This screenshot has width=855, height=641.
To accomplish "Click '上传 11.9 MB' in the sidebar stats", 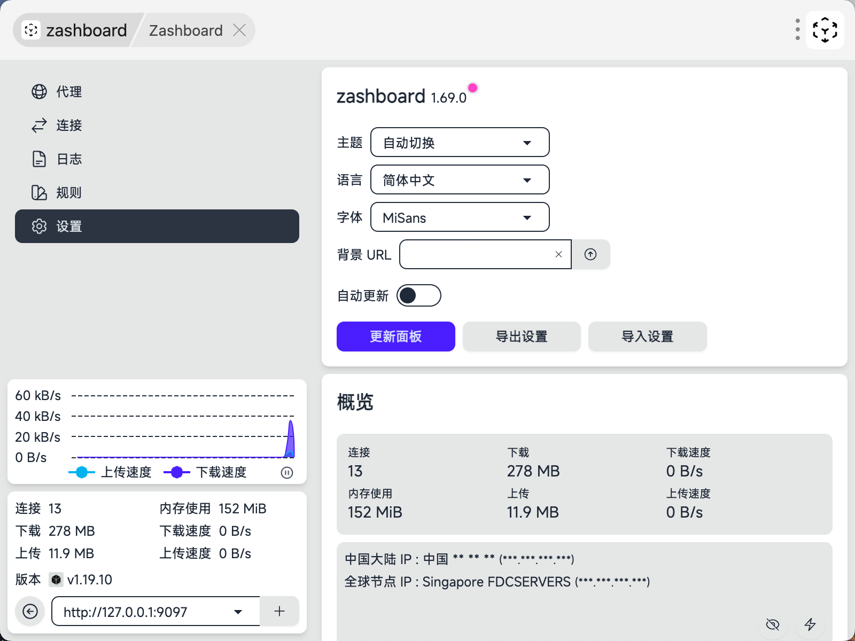I will (55, 553).
